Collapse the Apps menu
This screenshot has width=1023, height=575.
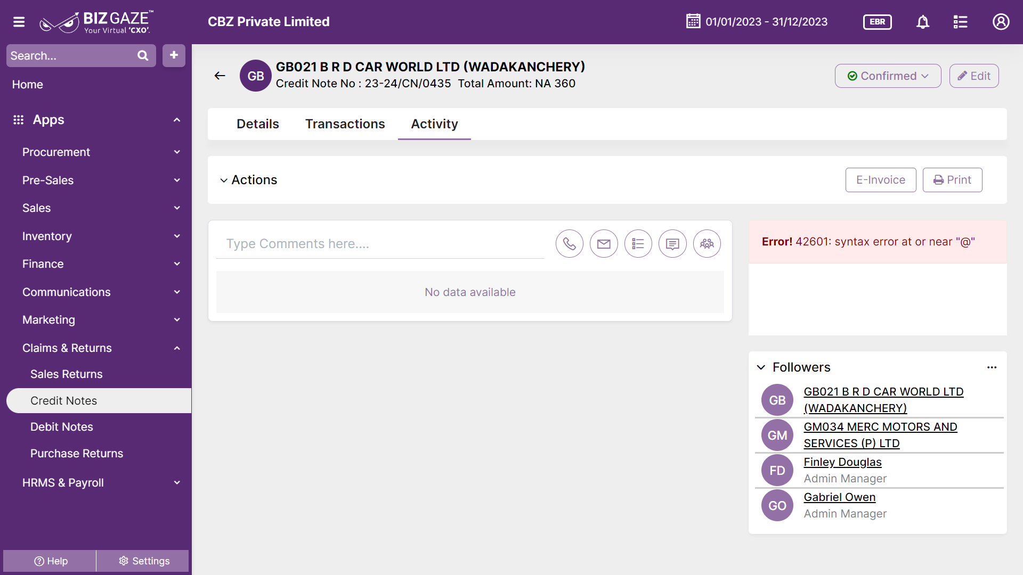[177, 120]
